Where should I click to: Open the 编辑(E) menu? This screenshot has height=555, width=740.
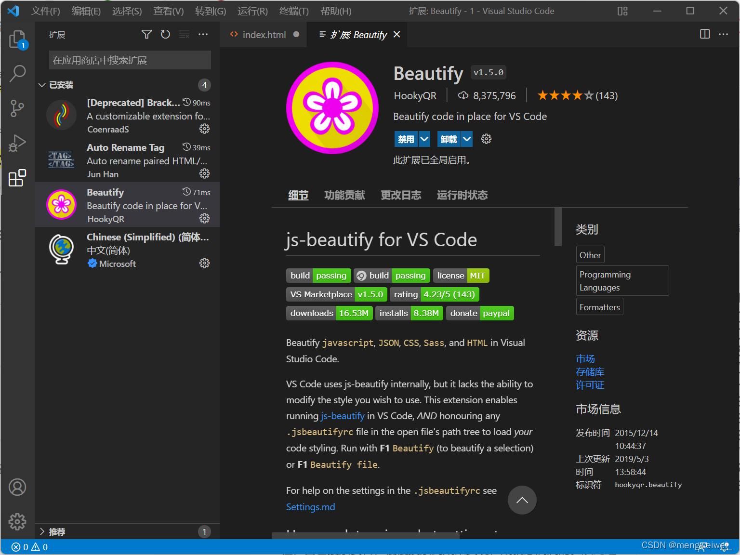coord(86,11)
